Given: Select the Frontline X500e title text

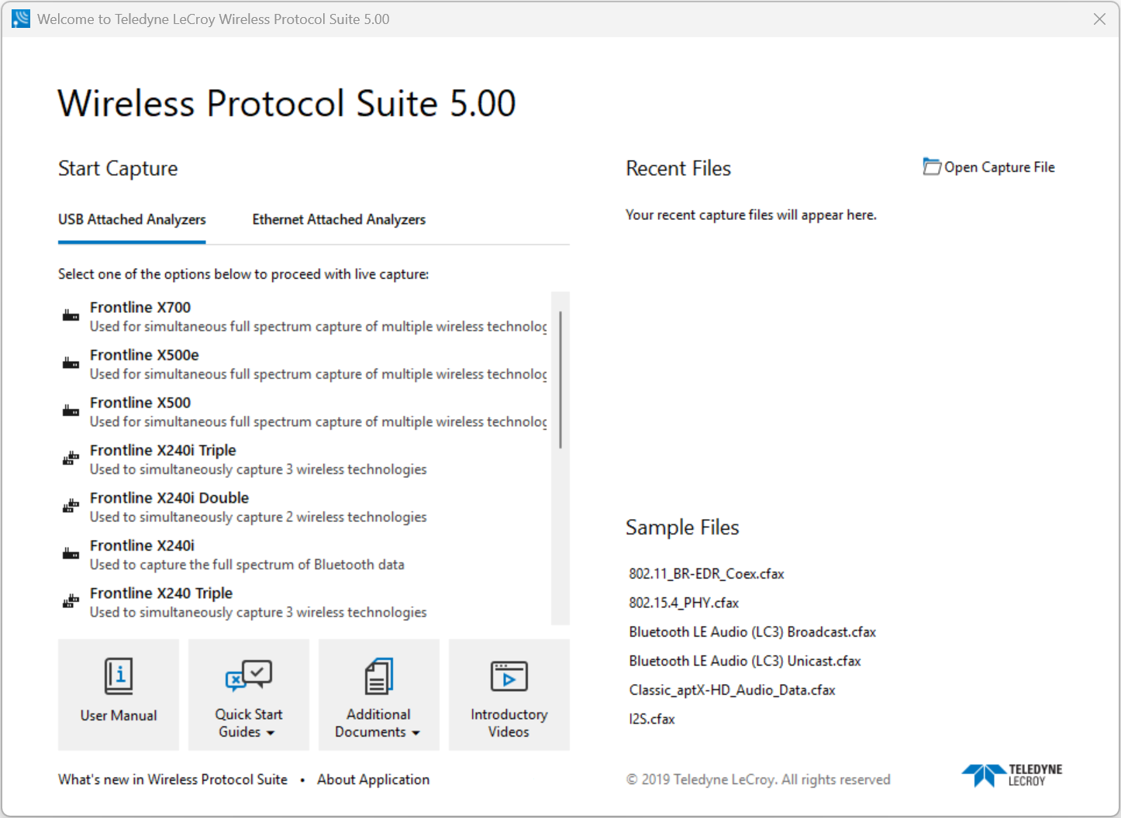Looking at the screenshot, I should click(x=144, y=355).
